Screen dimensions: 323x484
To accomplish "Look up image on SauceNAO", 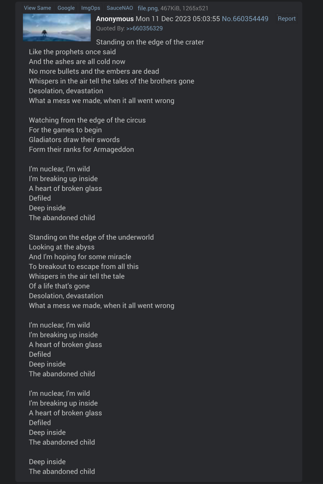I will click(120, 8).
